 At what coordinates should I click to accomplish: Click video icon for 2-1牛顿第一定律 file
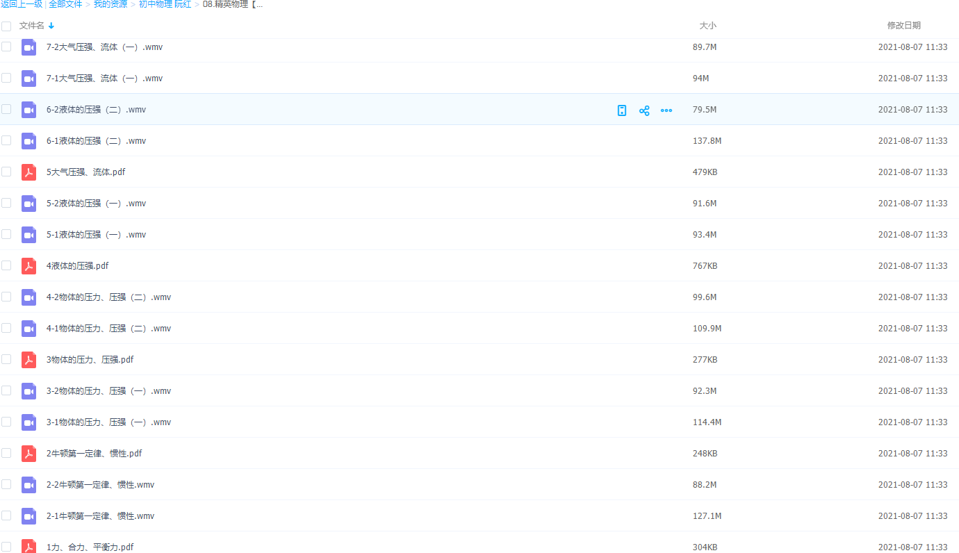coord(28,516)
